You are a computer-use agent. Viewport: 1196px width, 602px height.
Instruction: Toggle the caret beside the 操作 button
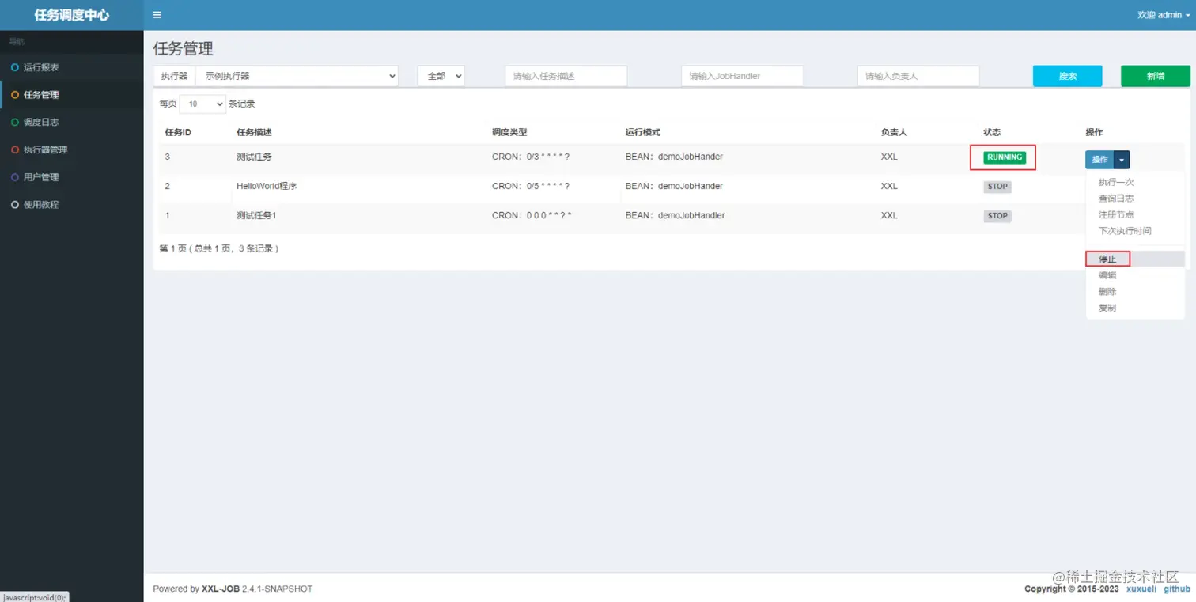click(1122, 160)
